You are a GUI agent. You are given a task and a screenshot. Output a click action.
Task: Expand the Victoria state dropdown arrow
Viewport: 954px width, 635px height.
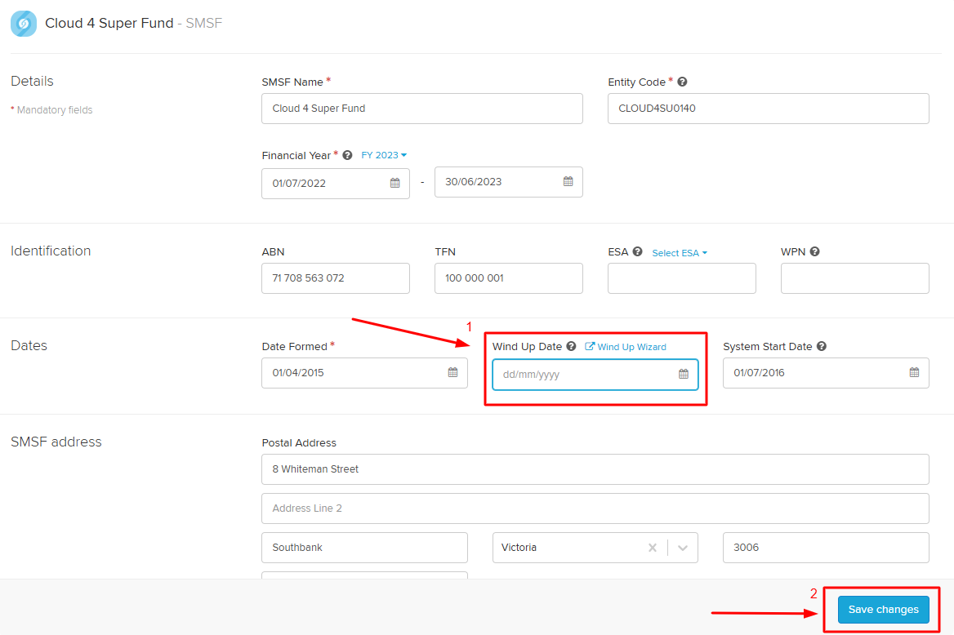coord(683,548)
